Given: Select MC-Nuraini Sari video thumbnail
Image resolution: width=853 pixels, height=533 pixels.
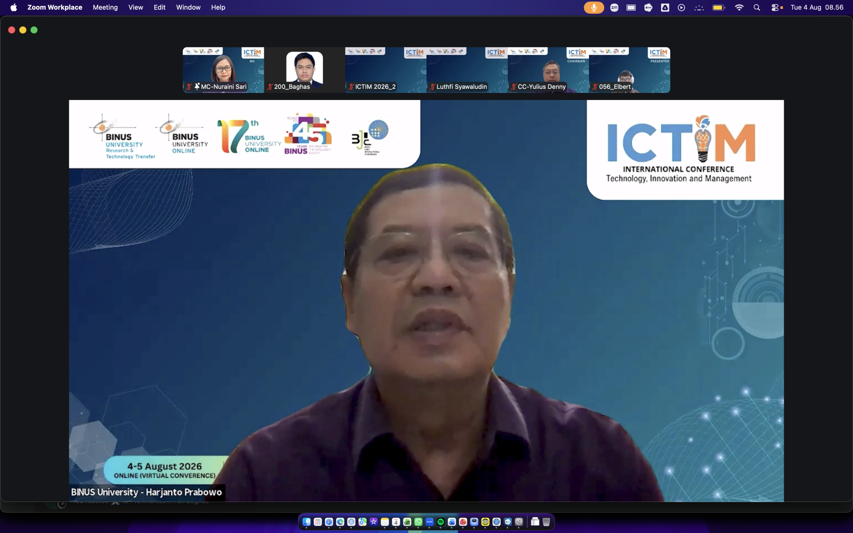Looking at the screenshot, I should tap(223, 70).
